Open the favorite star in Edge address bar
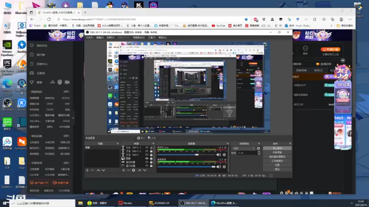Screen dimensions: 369x207 [246, 19]
